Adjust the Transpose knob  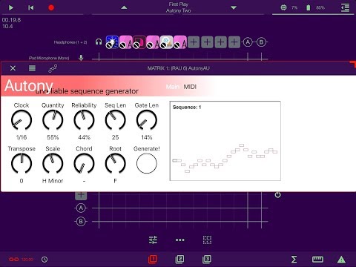pos(22,163)
